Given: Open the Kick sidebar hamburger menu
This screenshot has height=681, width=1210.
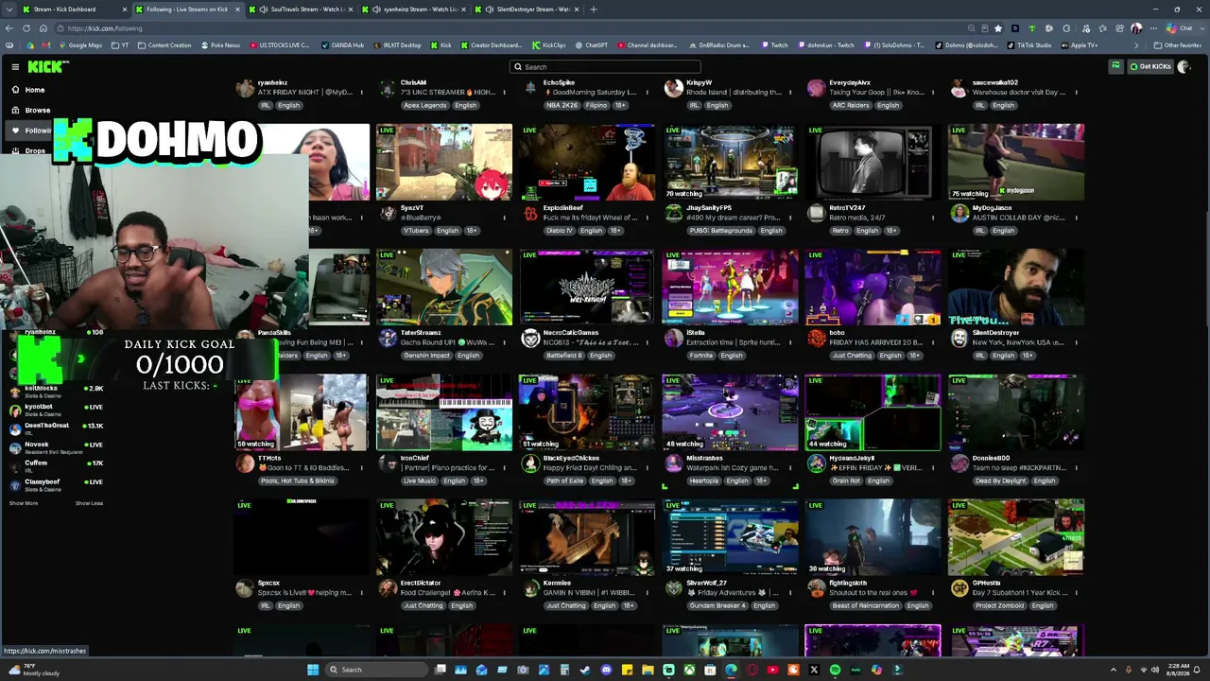Looking at the screenshot, I should pyautogui.click(x=15, y=66).
